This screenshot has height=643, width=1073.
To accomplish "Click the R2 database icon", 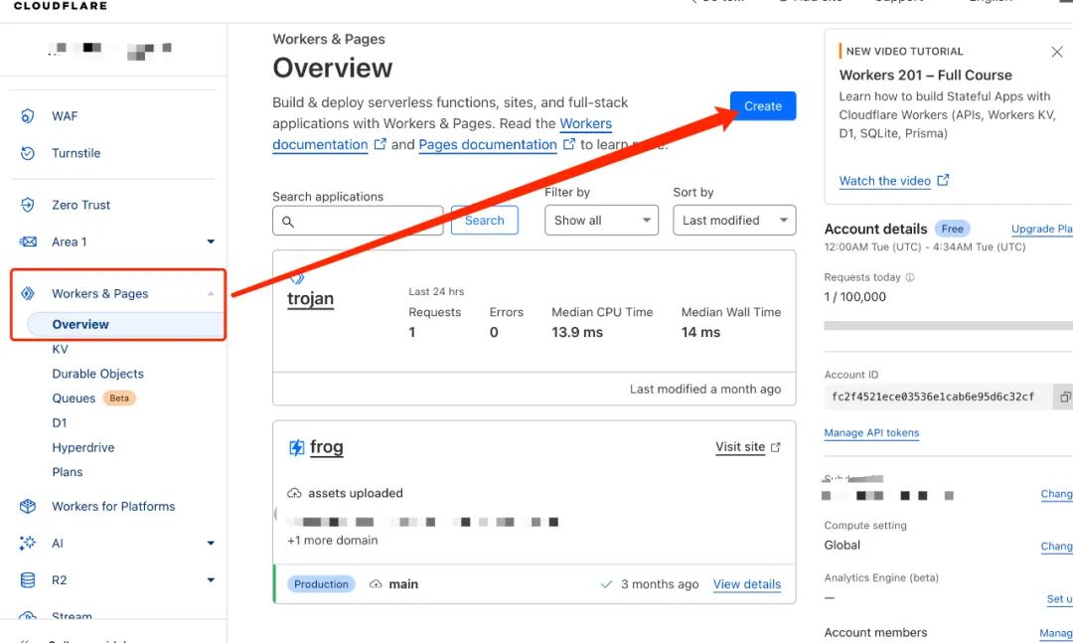I will click(x=28, y=580).
